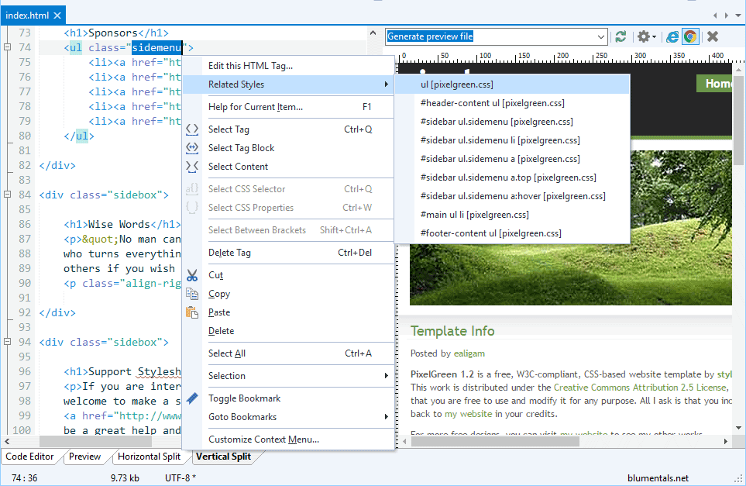Image resolution: width=746 pixels, height=486 pixels.
Task: Open the Code Editor tab
Action: pos(30,457)
